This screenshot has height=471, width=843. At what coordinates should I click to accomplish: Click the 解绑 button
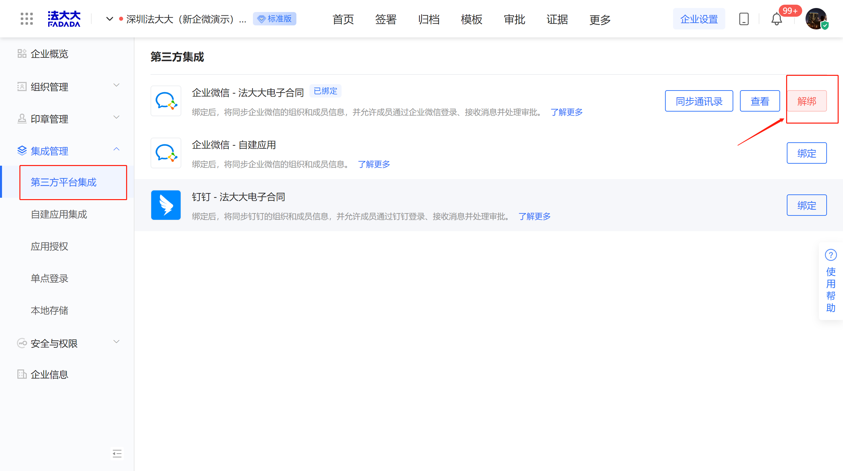point(807,101)
